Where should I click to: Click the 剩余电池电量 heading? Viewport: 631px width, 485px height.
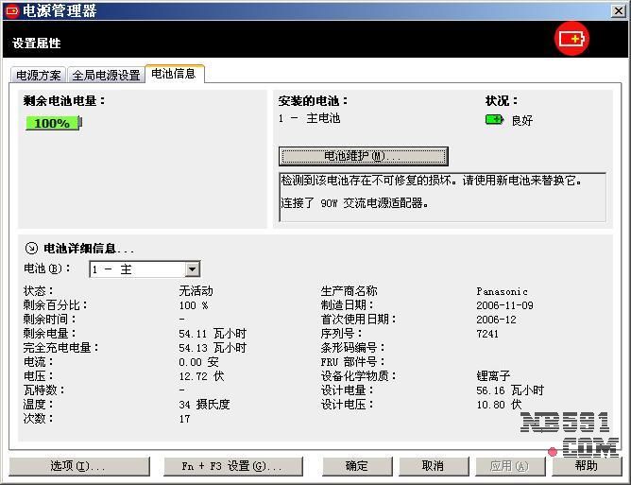point(64,101)
